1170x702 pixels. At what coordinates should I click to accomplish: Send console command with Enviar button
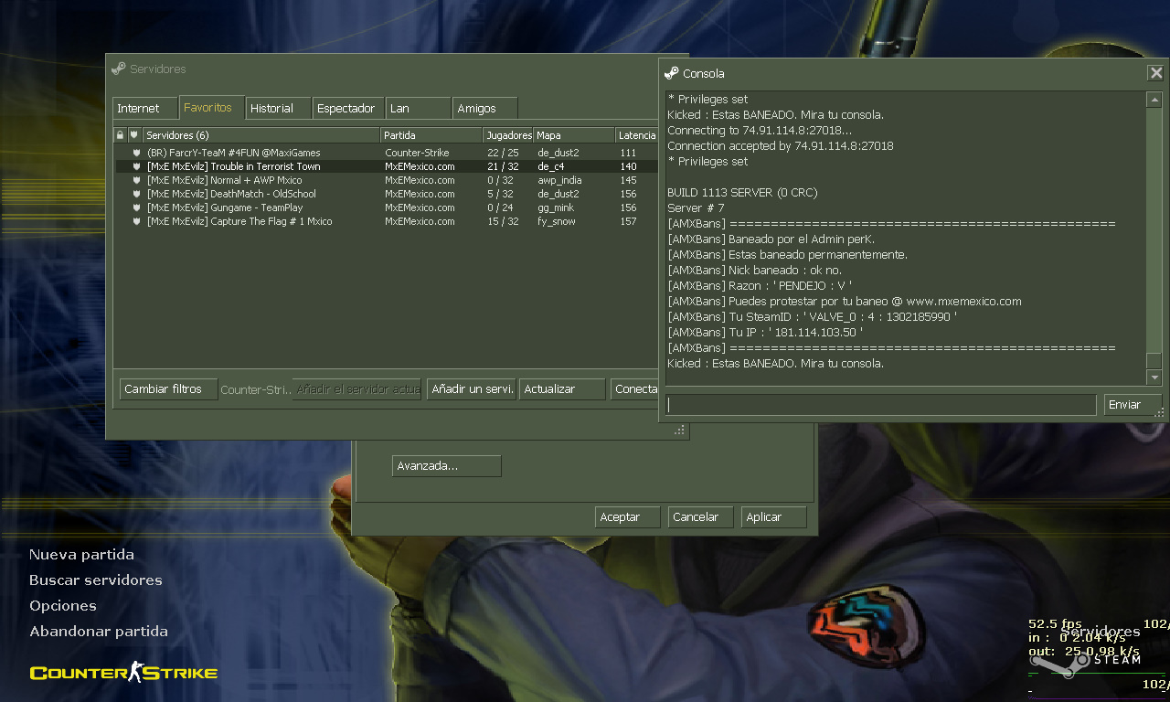click(1133, 404)
